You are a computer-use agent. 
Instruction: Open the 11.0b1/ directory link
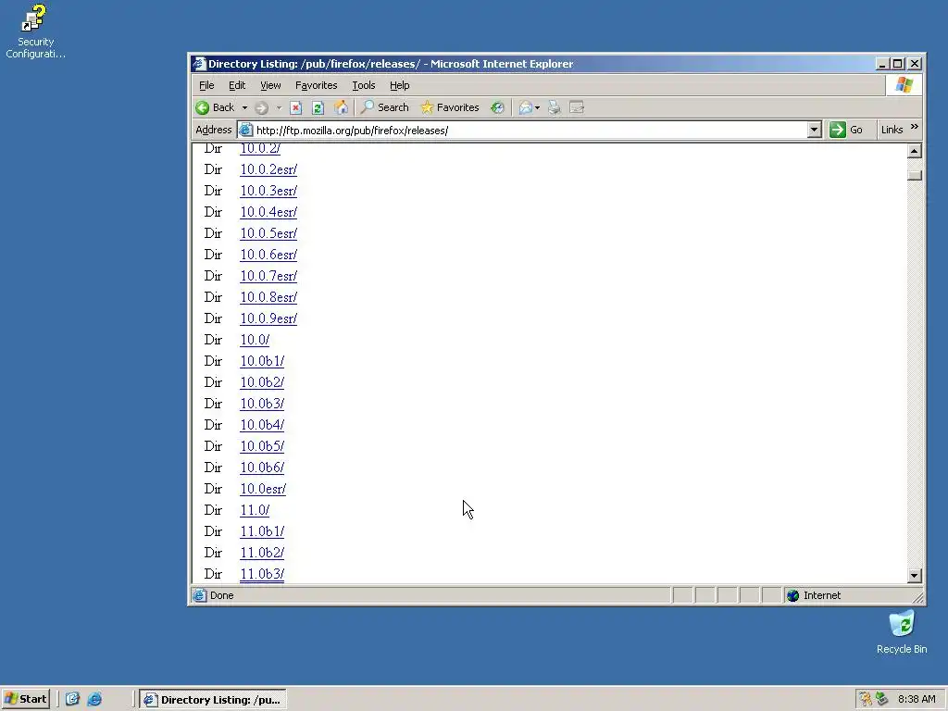[x=262, y=531]
